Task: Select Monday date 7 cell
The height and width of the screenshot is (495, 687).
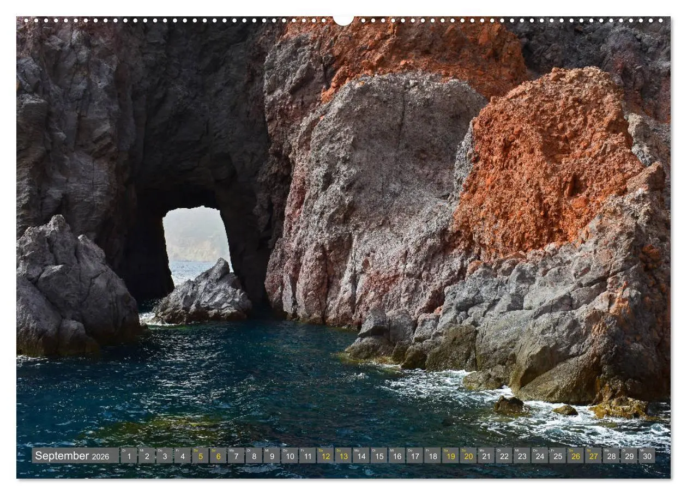Action: (x=236, y=456)
